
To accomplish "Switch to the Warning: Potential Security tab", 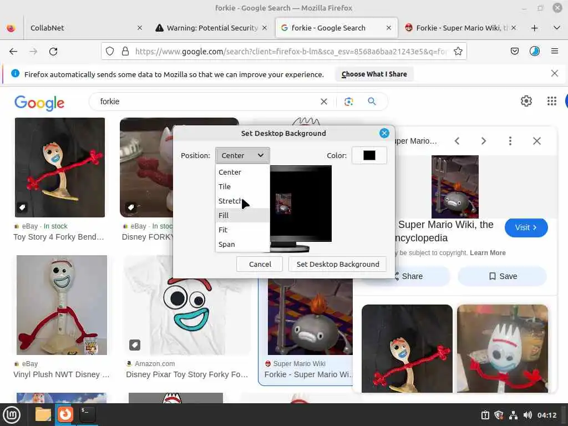I will coord(212,28).
